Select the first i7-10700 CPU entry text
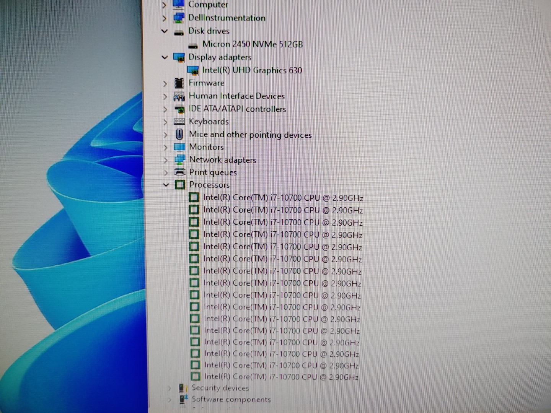This screenshot has height=413, width=551. click(283, 198)
